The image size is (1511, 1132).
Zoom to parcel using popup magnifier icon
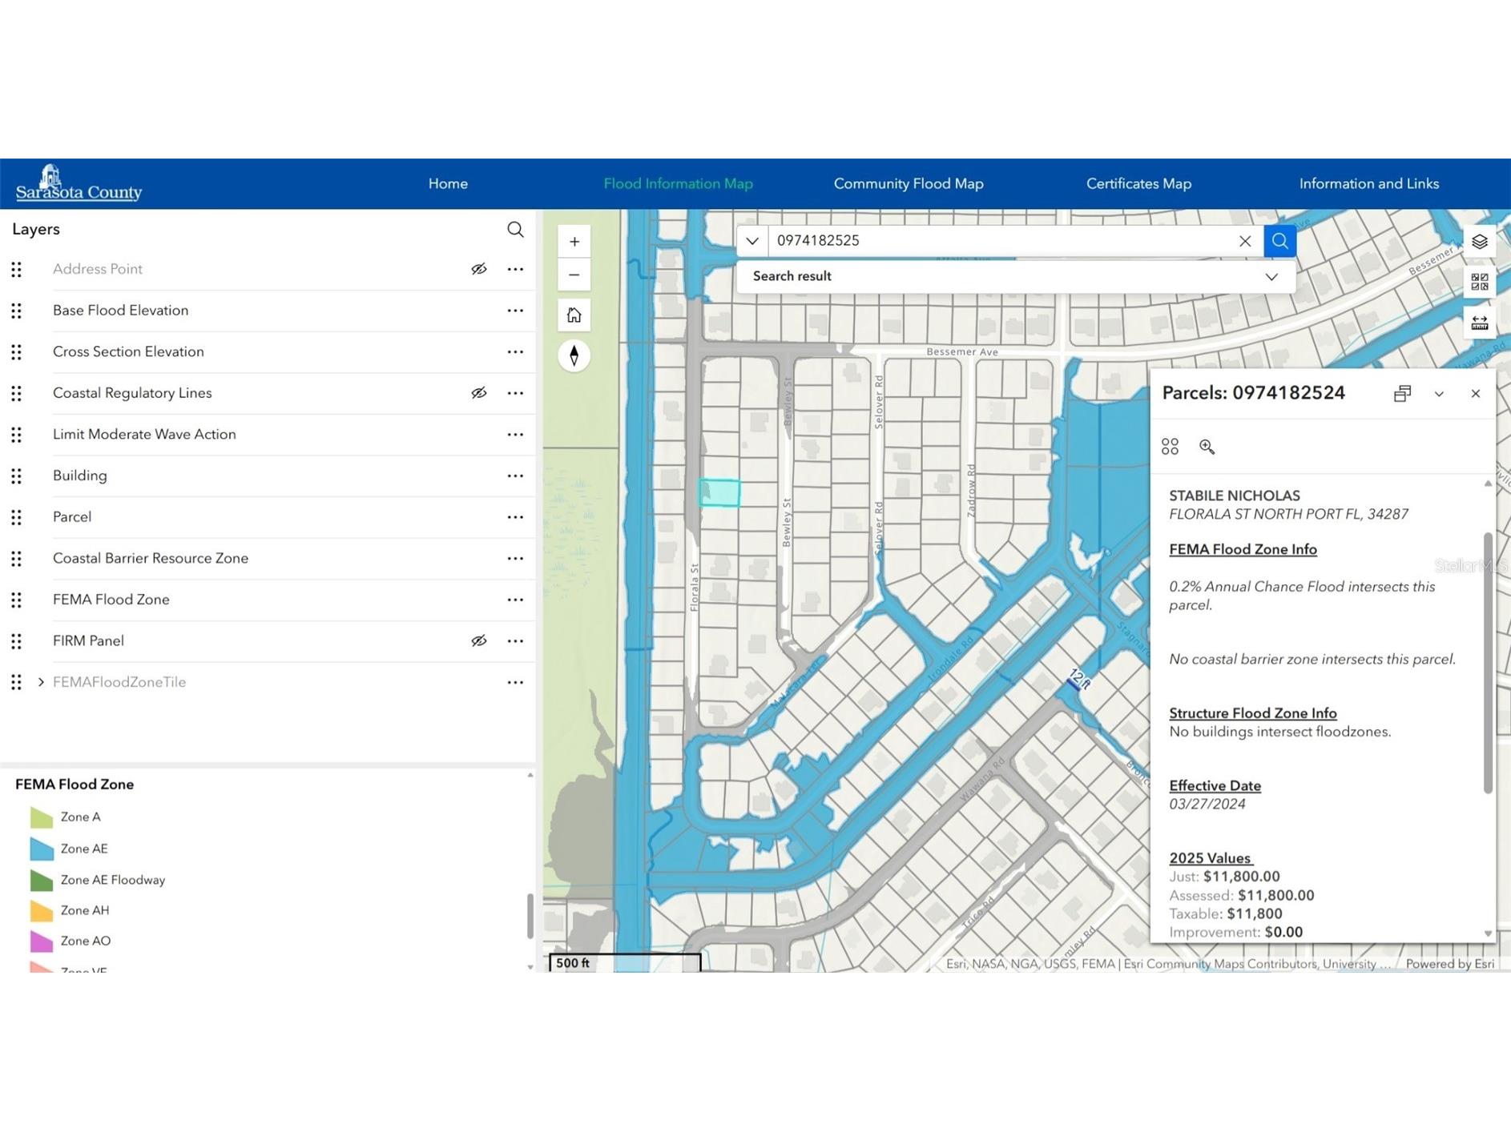[1207, 447]
